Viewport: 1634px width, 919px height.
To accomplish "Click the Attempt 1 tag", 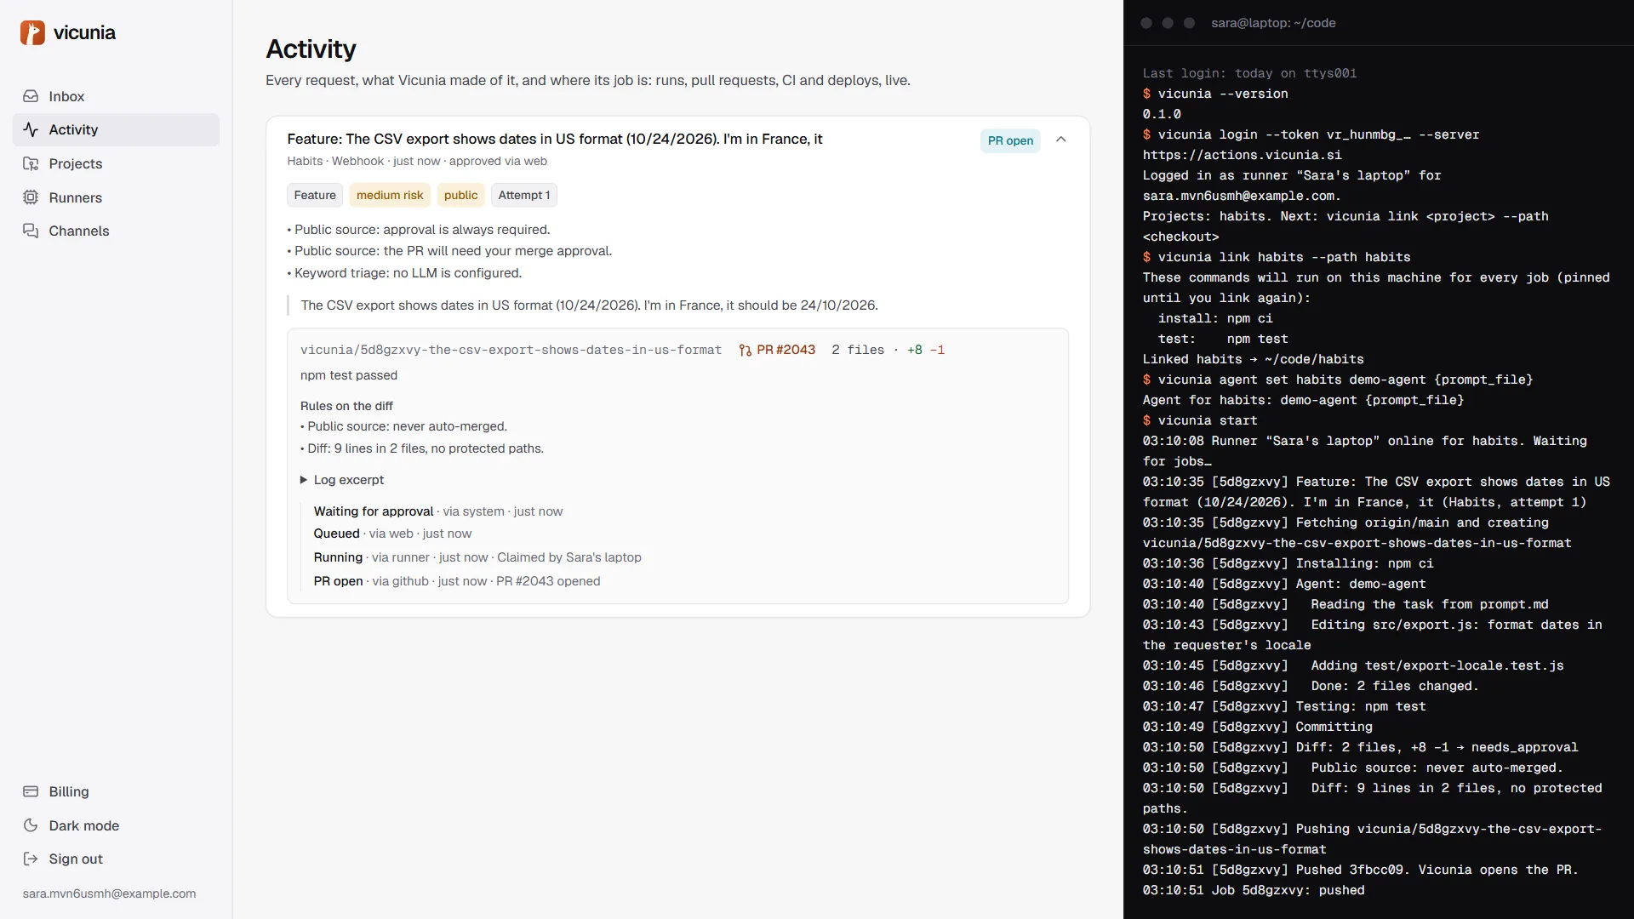I will pyautogui.click(x=524, y=195).
